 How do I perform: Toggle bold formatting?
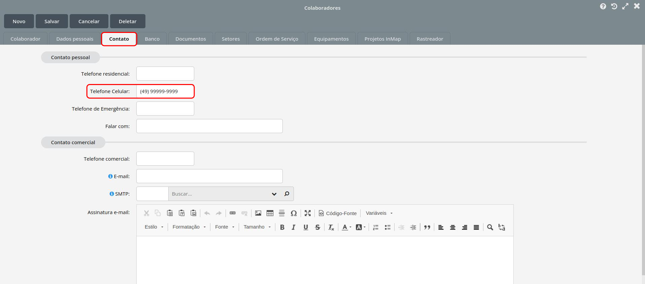coord(282,227)
